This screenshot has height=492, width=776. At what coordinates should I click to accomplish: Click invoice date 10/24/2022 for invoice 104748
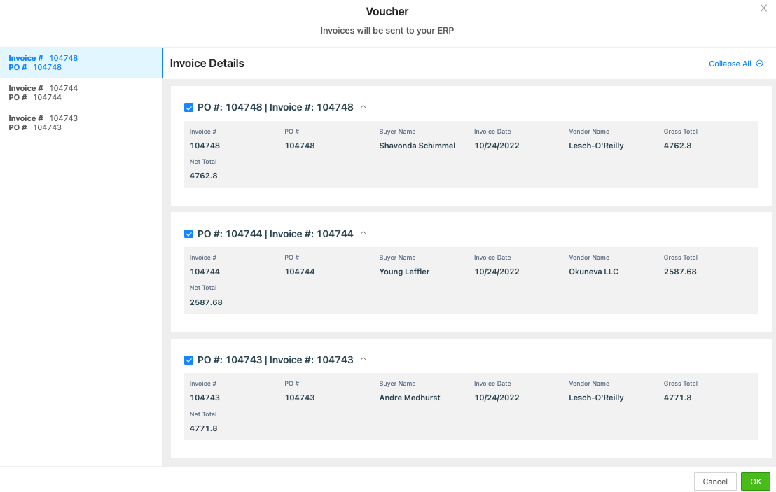pyautogui.click(x=497, y=146)
